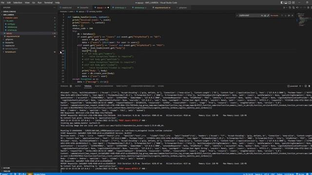The image size is (312, 175).
Task: Switch to the readme.md editor tab
Action: (67, 8)
